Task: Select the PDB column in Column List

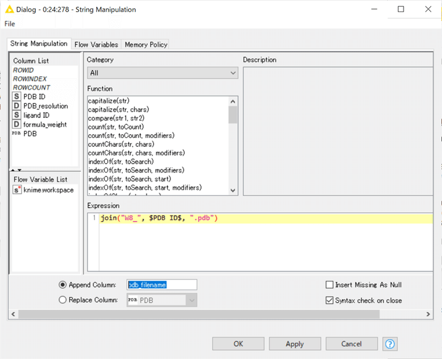Action: click(x=30, y=134)
